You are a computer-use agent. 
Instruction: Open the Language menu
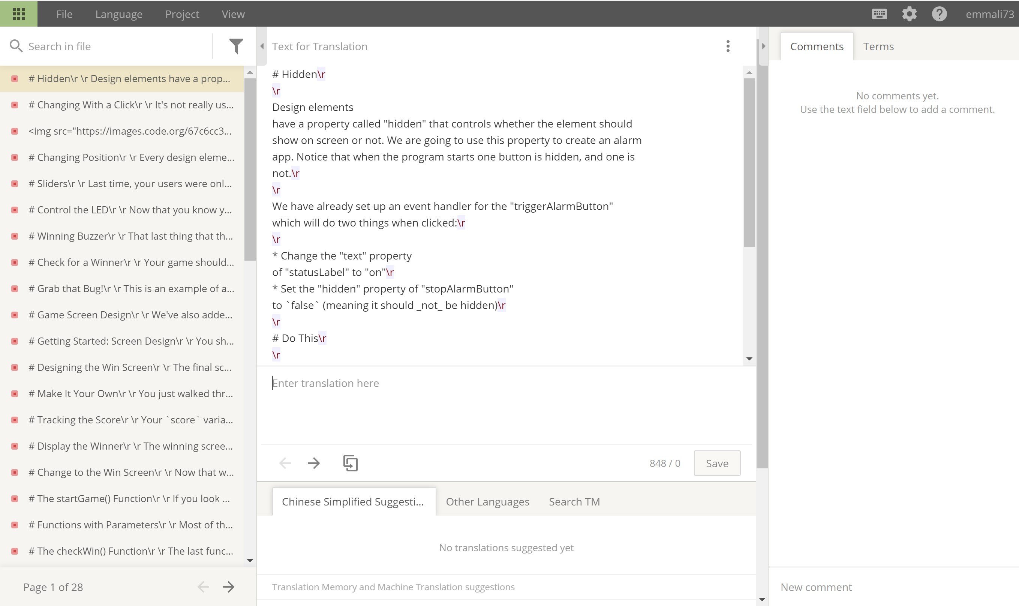(x=119, y=14)
